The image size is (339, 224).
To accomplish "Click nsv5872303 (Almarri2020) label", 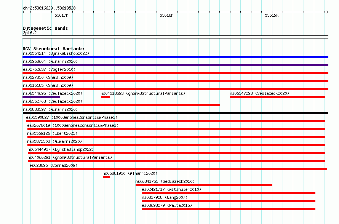I will [x=55, y=141].
